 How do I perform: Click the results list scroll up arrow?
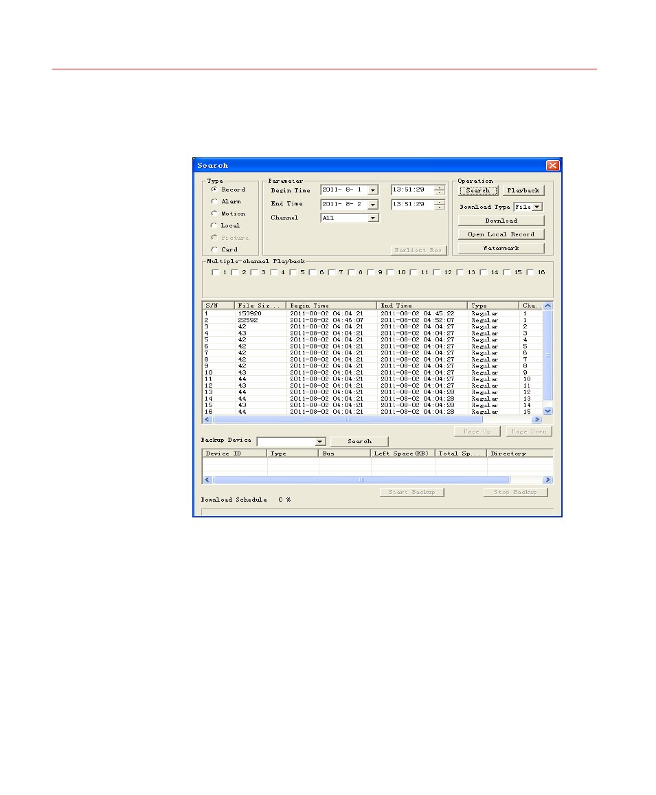547,306
